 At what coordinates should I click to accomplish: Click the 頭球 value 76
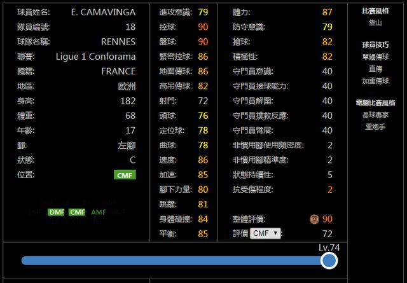pos(203,116)
